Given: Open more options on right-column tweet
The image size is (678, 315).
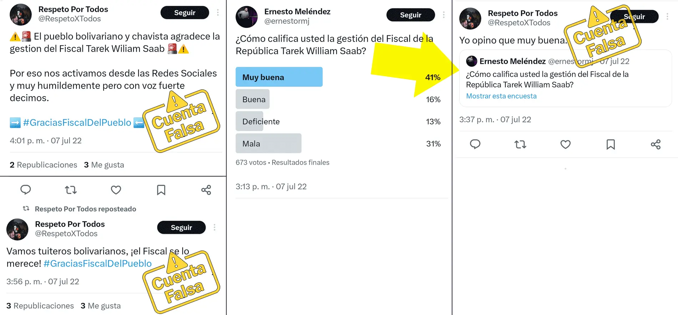Looking at the screenshot, I should [x=667, y=17].
